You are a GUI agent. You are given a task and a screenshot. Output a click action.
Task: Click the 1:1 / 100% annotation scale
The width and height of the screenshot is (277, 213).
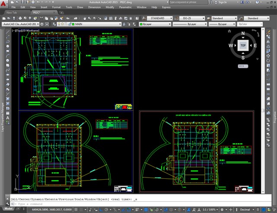[x=209, y=210]
